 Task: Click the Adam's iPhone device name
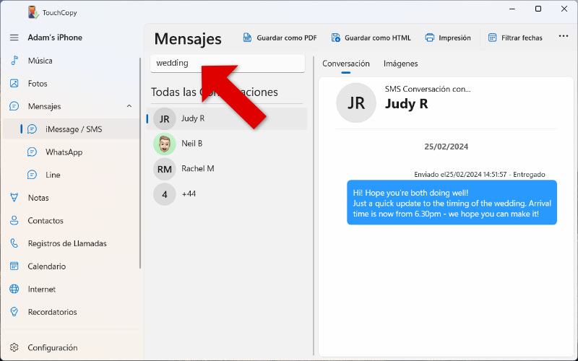[55, 38]
